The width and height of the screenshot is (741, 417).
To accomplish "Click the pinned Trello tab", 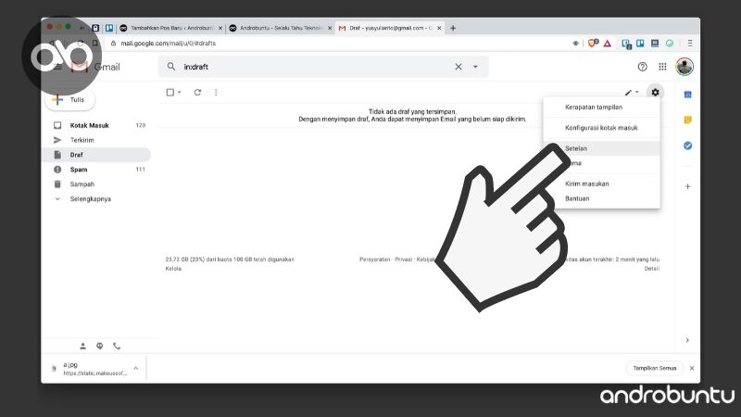I will tap(109, 28).
